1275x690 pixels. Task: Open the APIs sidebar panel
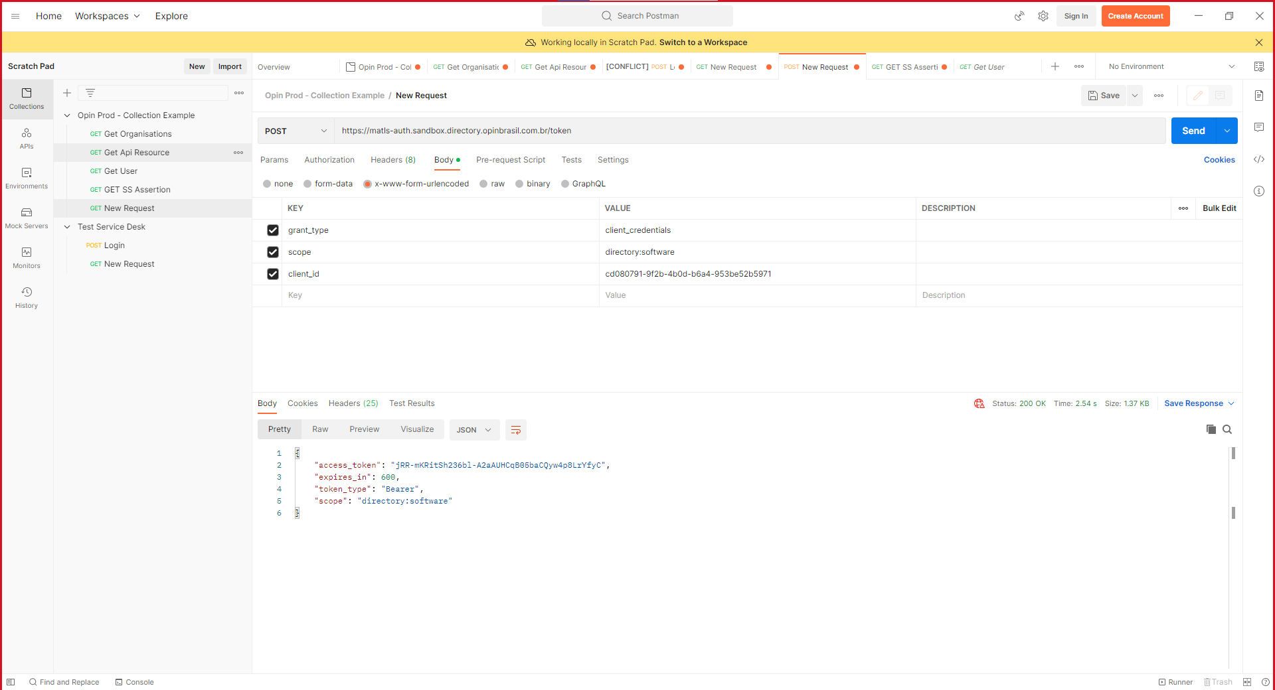[x=27, y=139]
